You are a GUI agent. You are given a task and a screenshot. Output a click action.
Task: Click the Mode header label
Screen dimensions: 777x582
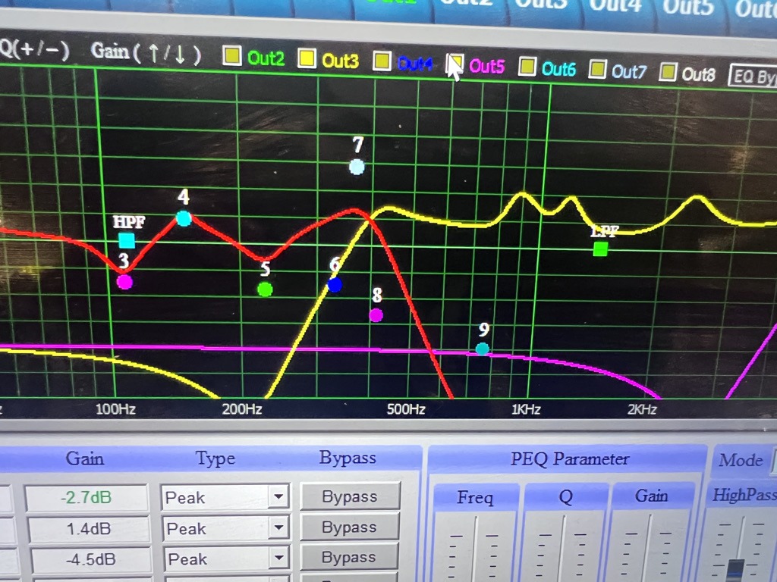[x=741, y=460]
